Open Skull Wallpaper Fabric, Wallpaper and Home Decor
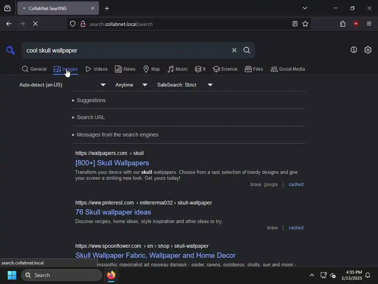This screenshot has height=284, width=378. 155,255
